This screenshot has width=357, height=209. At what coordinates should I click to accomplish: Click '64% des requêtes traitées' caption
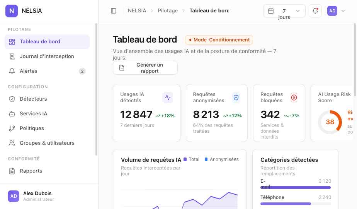click(213, 128)
